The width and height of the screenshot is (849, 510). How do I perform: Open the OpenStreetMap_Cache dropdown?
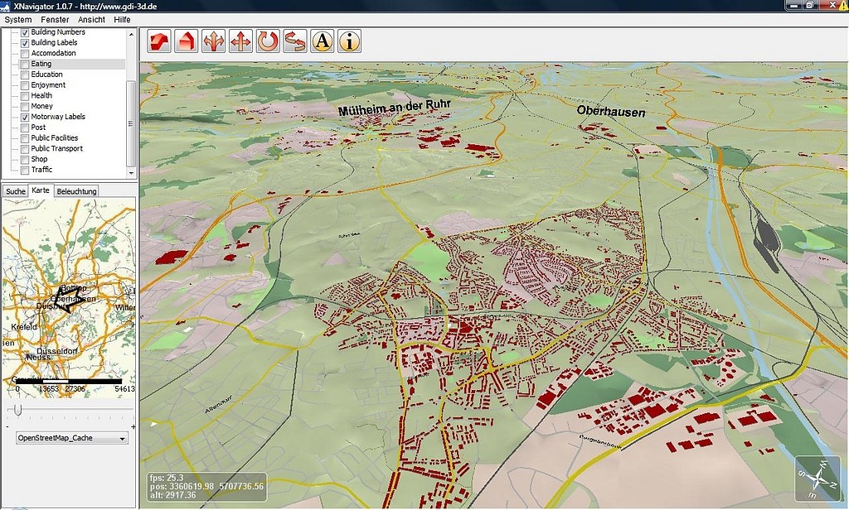pos(121,438)
